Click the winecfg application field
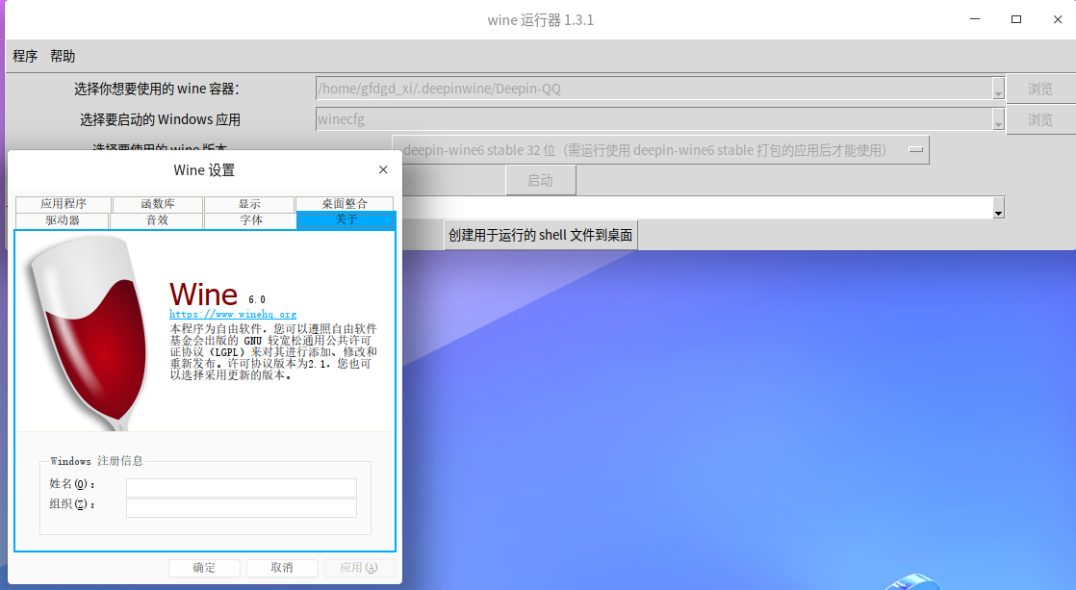The height and width of the screenshot is (590, 1076). [x=653, y=119]
